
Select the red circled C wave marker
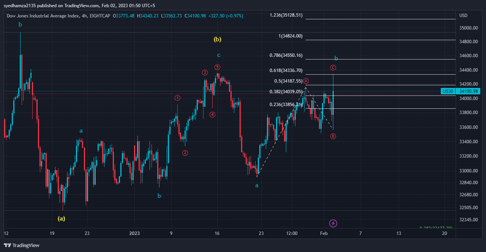coord(333,67)
